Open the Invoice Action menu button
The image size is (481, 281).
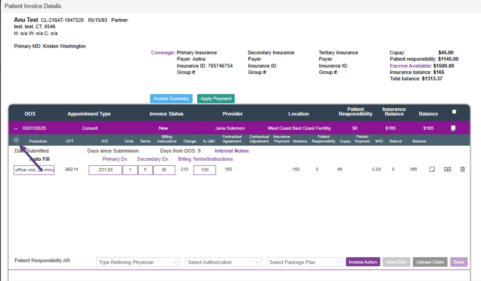point(363,262)
